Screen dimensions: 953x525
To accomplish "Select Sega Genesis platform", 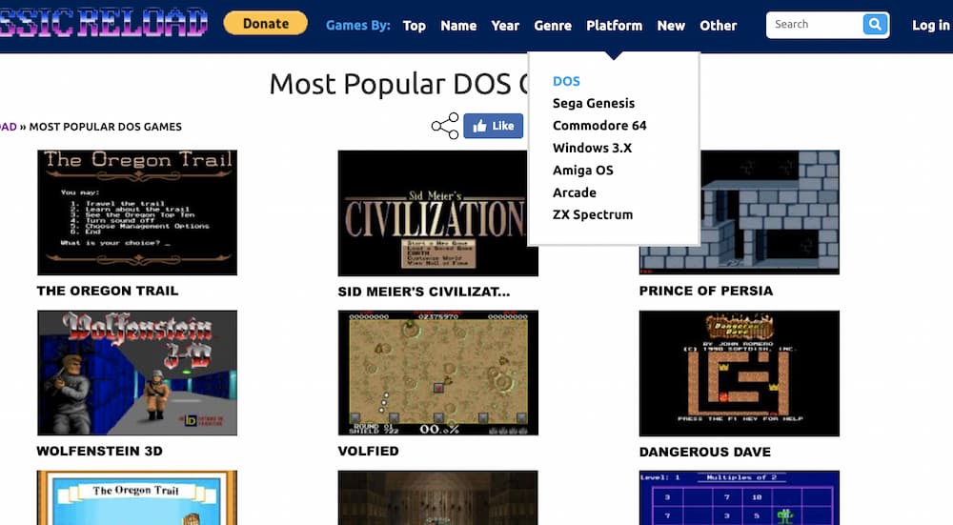I will [593, 103].
